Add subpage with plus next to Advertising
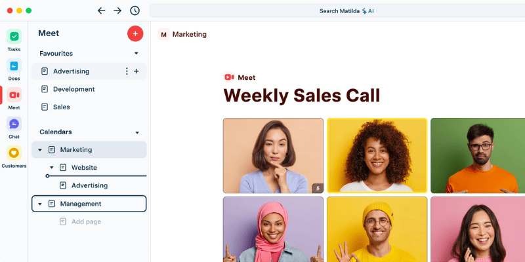This screenshot has height=262, width=525. pyautogui.click(x=136, y=71)
